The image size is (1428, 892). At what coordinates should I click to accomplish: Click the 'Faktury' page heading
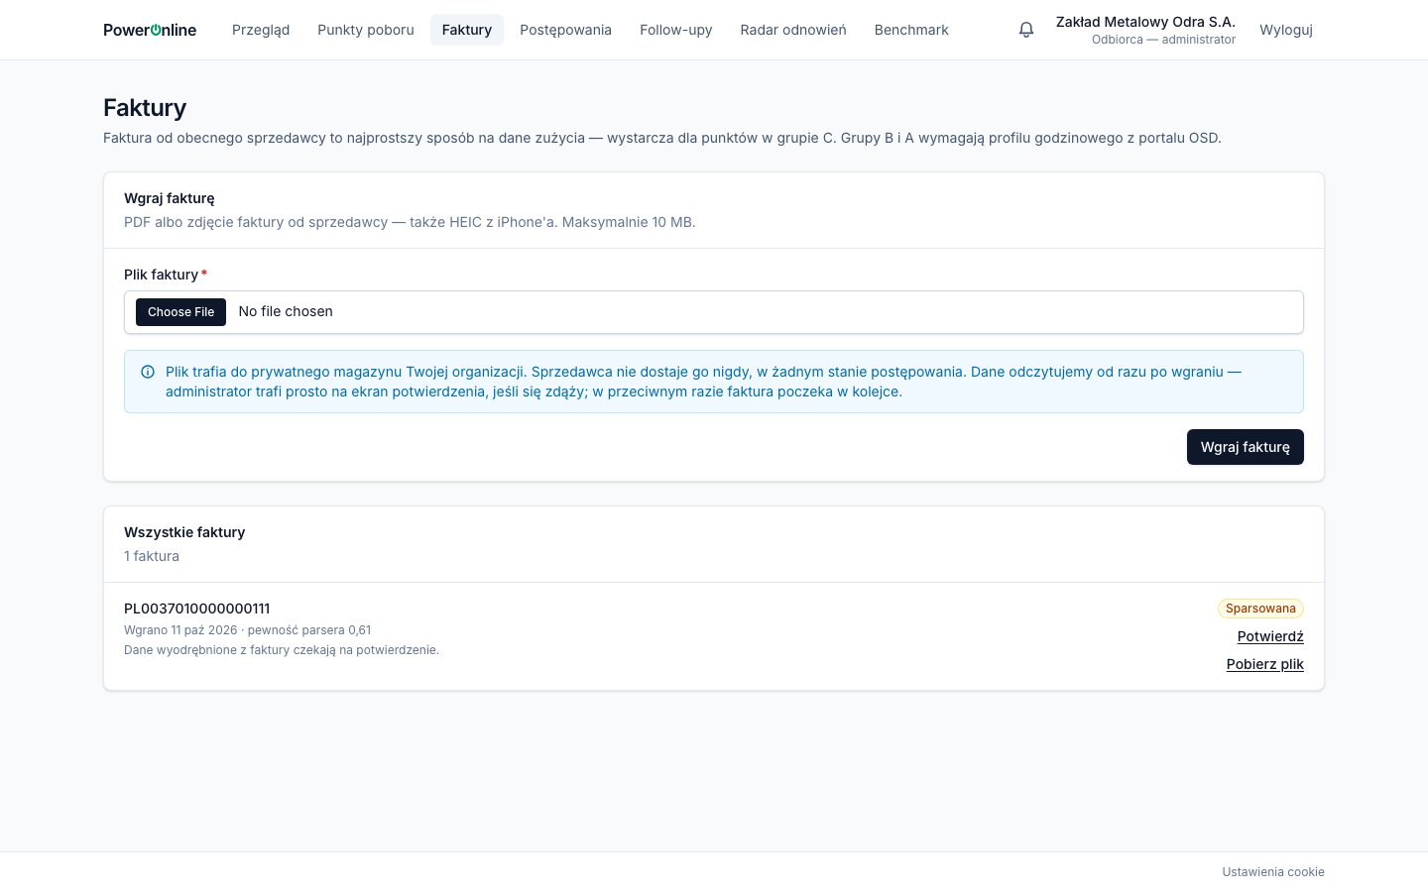tap(145, 108)
